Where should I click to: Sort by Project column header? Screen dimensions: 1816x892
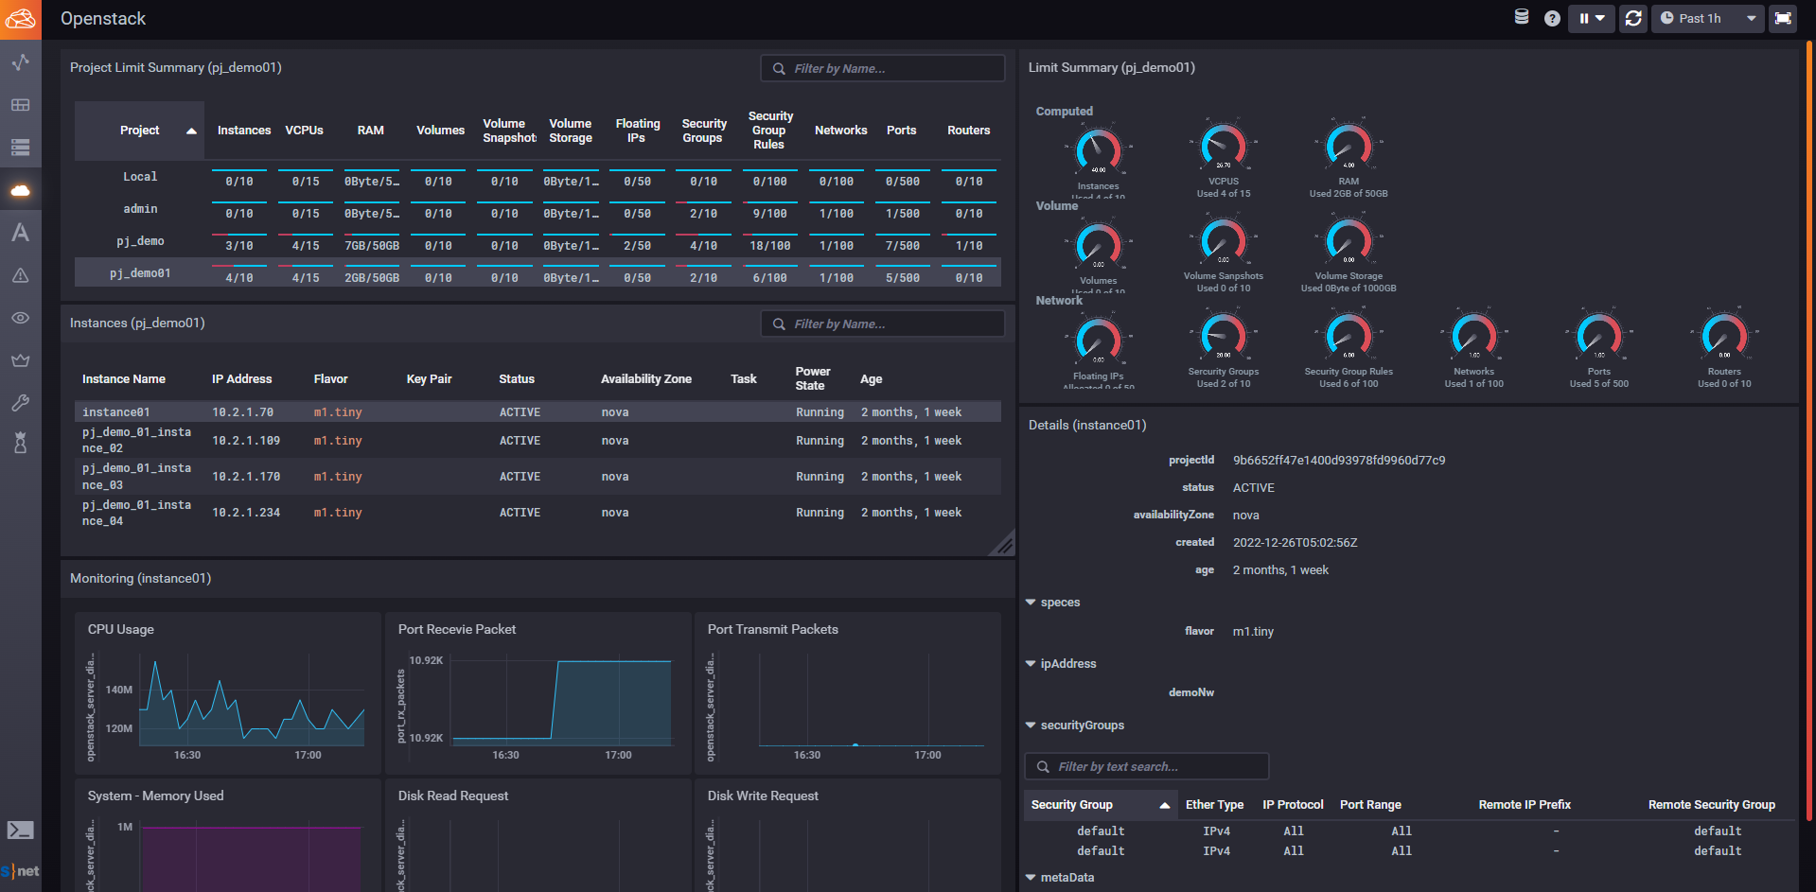tap(139, 131)
